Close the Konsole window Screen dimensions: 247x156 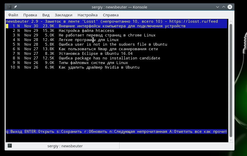(x=230, y=7)
